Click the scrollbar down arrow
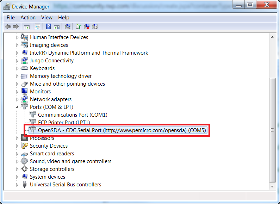 click(x=272, y=186)
